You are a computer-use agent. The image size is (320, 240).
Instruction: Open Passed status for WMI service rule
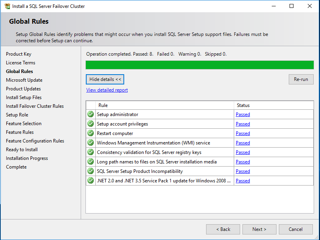(x=242, y=143)
